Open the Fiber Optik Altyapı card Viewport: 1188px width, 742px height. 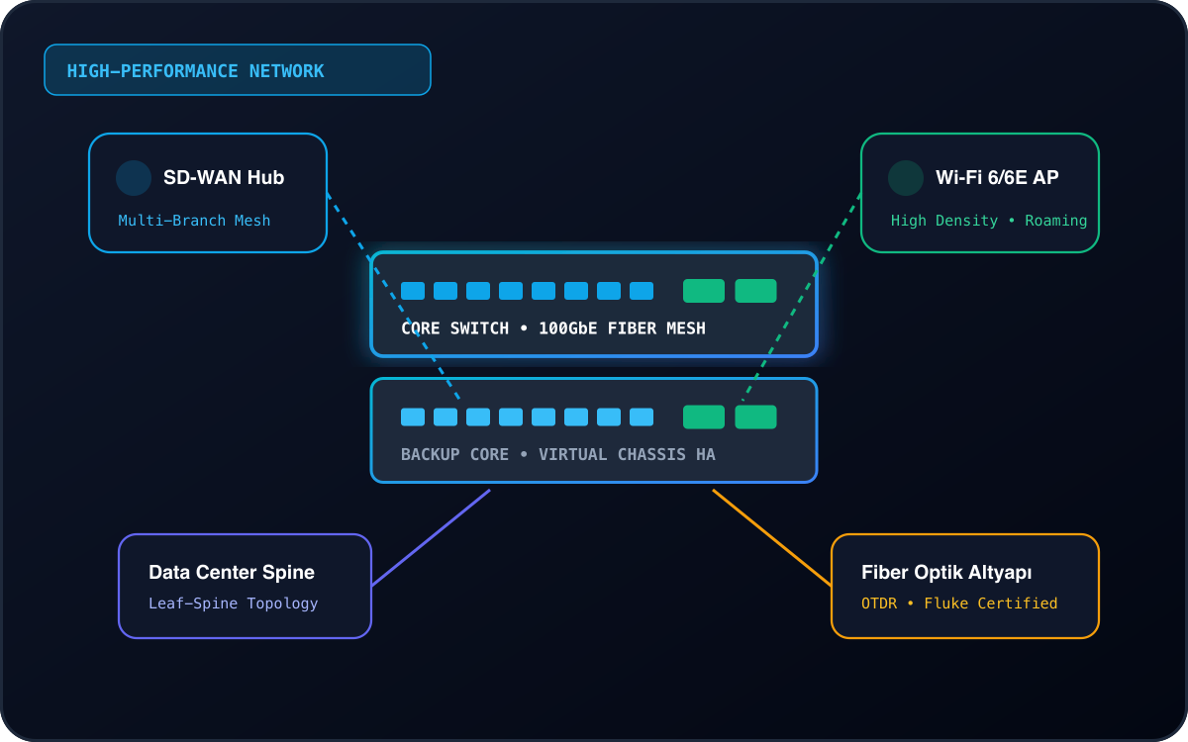tap(965, 586)
